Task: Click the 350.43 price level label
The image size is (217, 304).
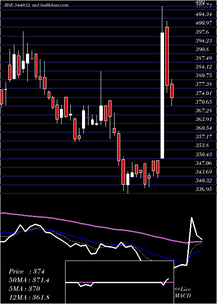Action: tap(203, 154)
